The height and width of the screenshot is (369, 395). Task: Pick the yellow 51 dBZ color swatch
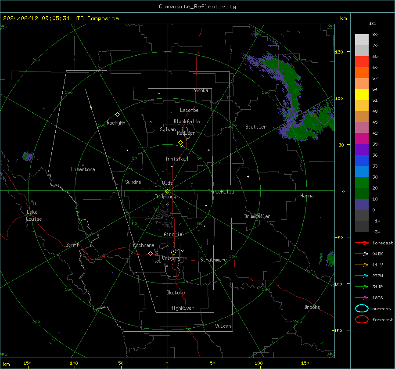[362, 95]
